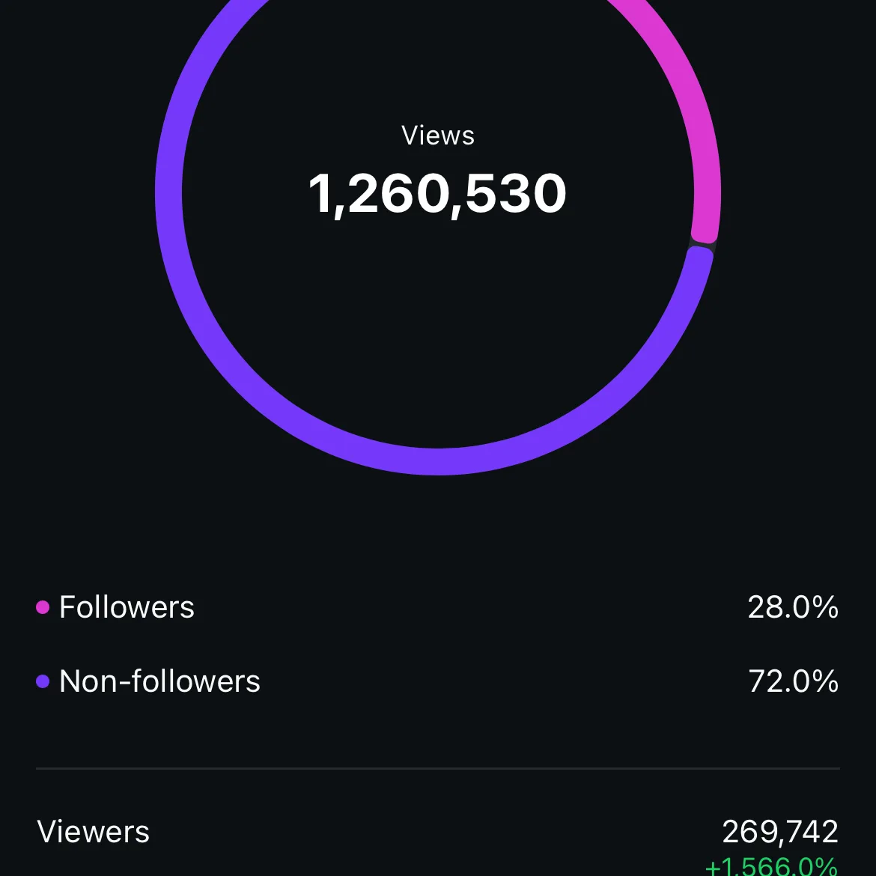This screenshot has height=876, width=876.
Task: Select the Non-followers label
Action: (x=159, y=681)
